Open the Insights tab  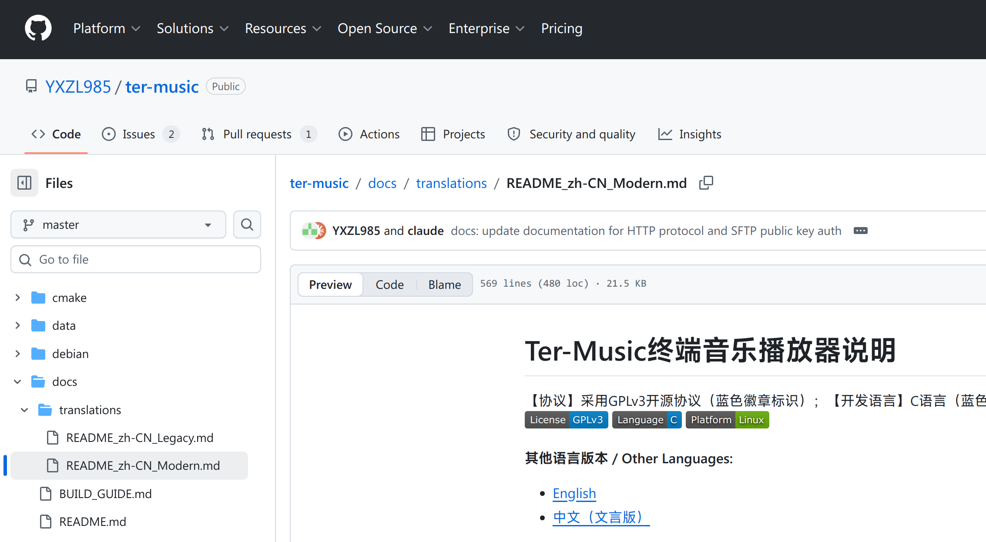coord(690,134)
